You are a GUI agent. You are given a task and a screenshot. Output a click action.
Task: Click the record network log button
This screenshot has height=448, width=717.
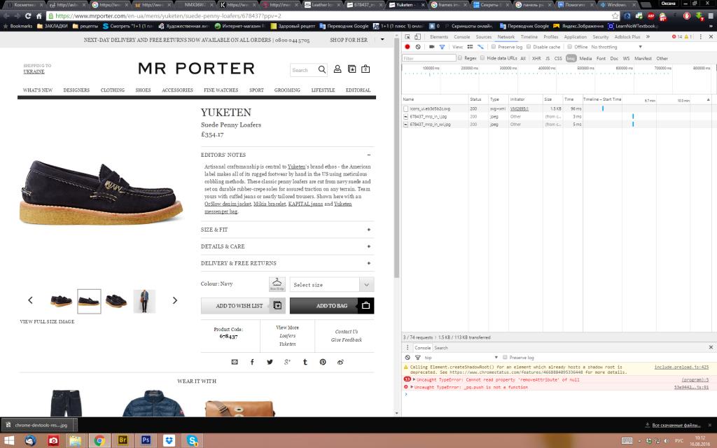click(x=408, y=47)
